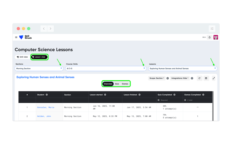The image size is (232, 144).
Task: Click info icon next to Scope dropdown
Action: click(168, 78)
